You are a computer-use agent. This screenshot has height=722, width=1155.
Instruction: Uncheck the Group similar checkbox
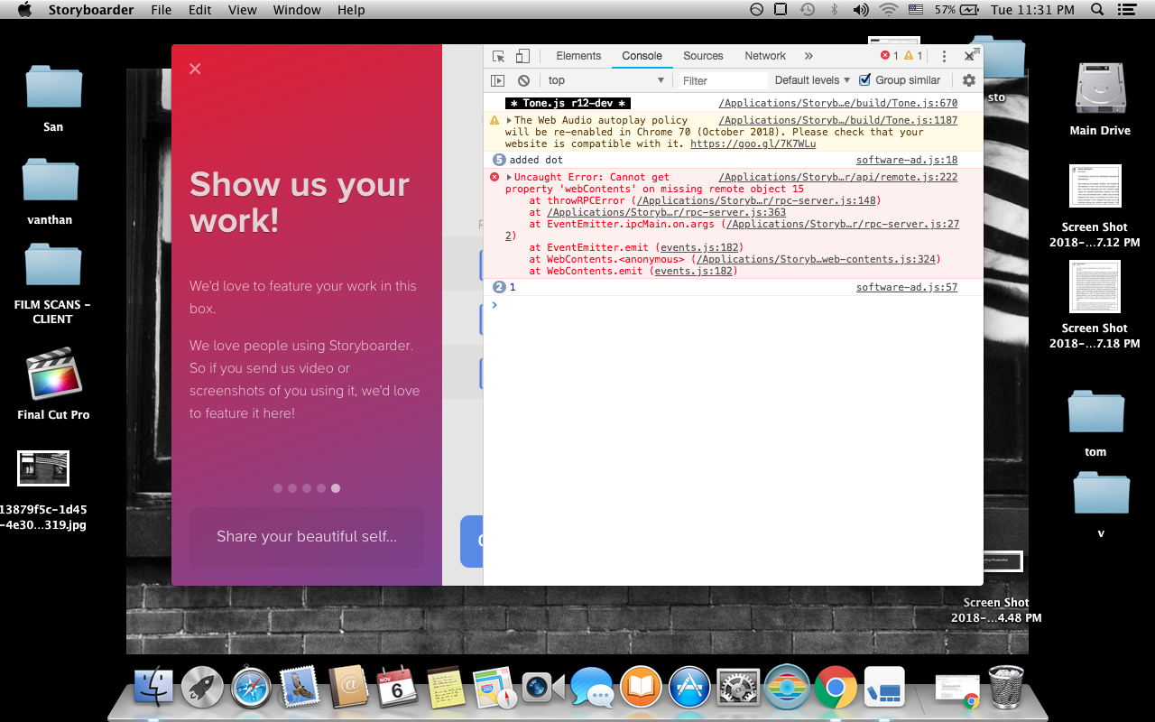tap(864, 80)
